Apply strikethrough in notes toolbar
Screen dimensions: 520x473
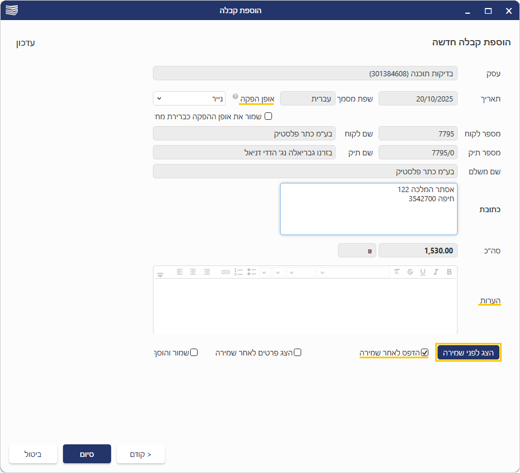pos(409,272)
